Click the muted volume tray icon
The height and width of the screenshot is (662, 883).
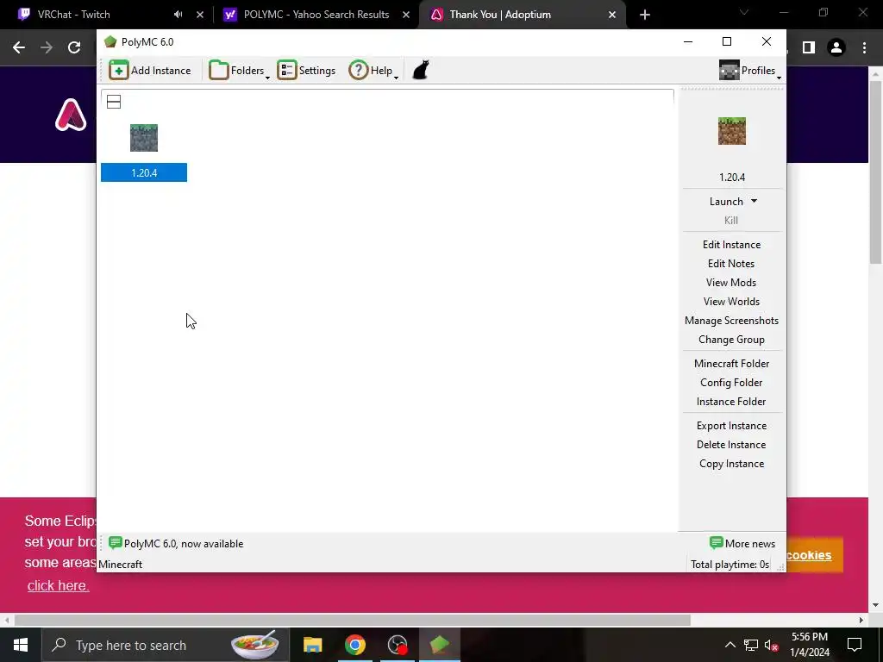point(772,645)
